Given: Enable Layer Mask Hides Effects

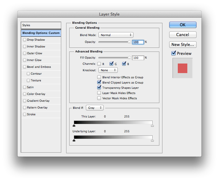Looking at the screenshot, I should point(99,93).
